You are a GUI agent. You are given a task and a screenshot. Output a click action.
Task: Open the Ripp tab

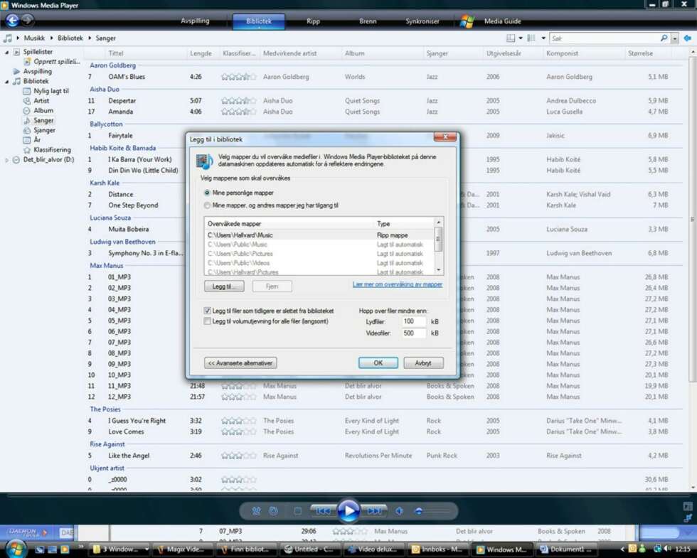313,21
